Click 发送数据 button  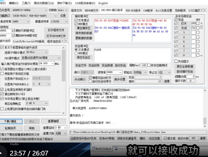107,65
